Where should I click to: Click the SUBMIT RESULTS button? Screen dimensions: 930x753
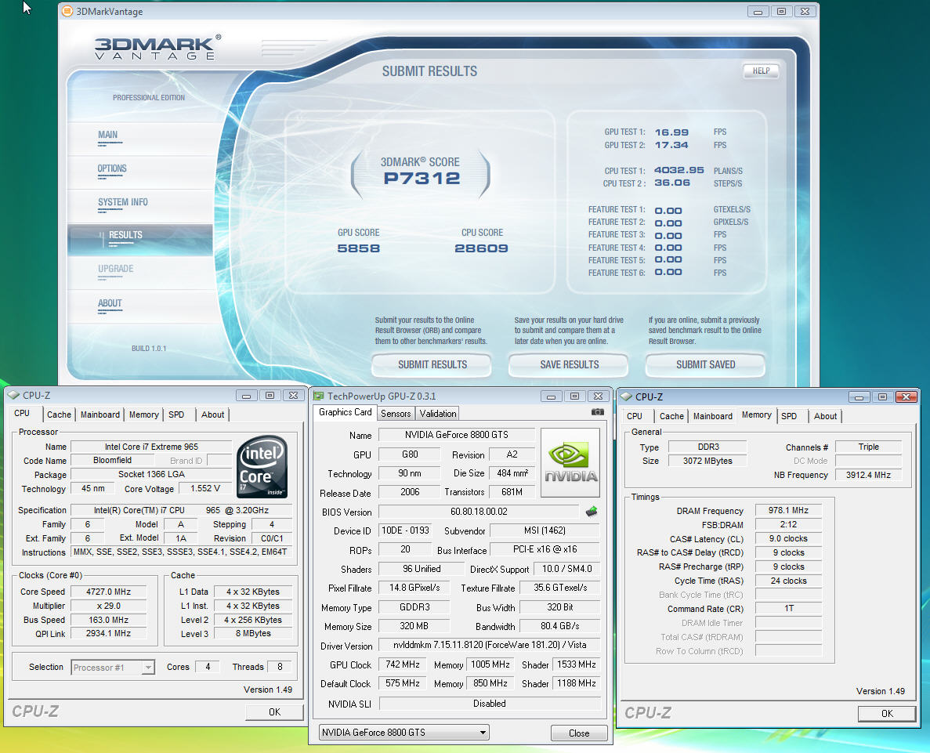pyautogui.click(x=432, y=365)
